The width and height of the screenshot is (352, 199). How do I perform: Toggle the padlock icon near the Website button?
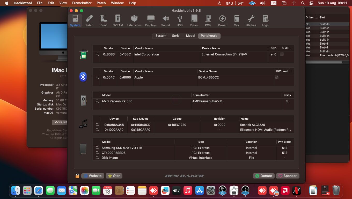pos(77,176)
